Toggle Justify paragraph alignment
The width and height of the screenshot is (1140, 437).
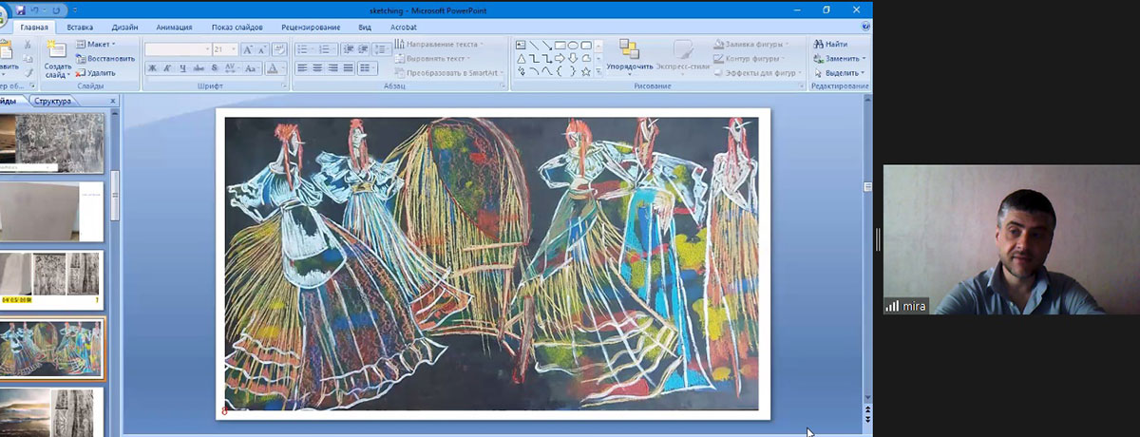[x=349, y=68]
